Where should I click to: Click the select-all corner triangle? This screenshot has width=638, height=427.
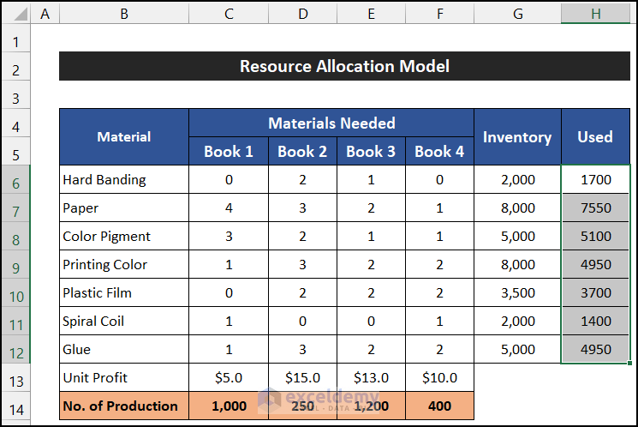[16, 13]
